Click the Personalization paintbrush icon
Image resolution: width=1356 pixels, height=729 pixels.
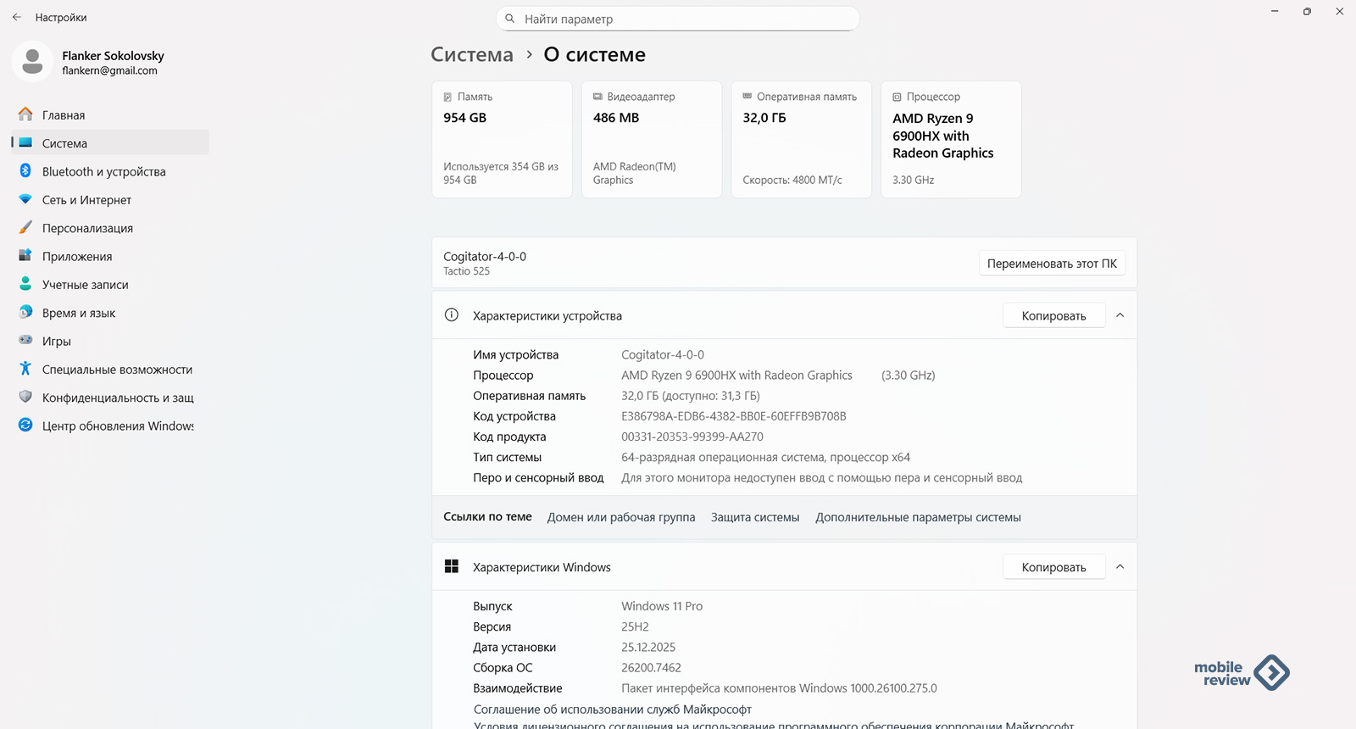pos(25,228)
